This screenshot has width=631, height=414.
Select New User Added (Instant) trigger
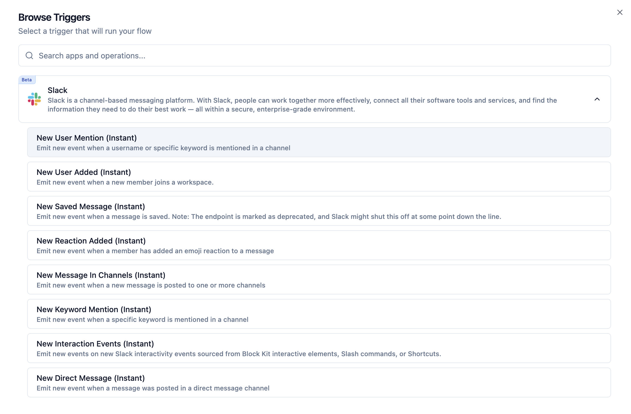coord(84,172)
